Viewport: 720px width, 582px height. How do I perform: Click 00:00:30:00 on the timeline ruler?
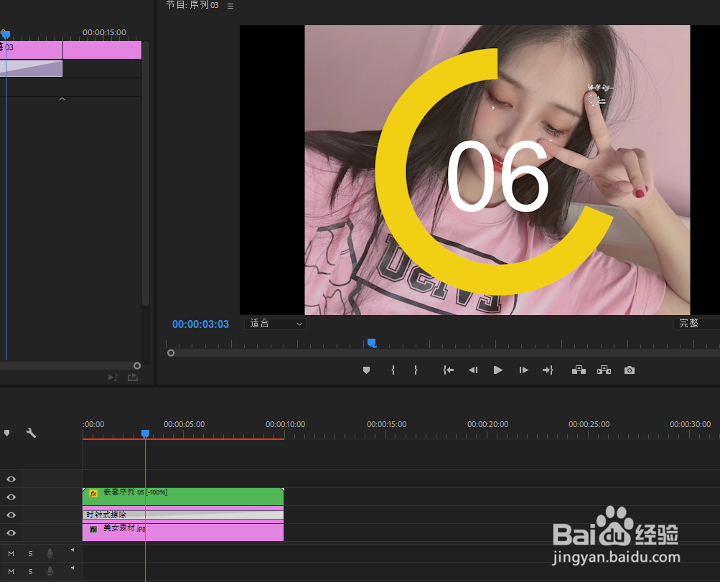point(690,424)
